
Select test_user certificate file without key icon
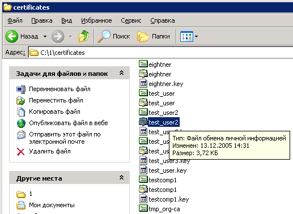click(156, 93)
